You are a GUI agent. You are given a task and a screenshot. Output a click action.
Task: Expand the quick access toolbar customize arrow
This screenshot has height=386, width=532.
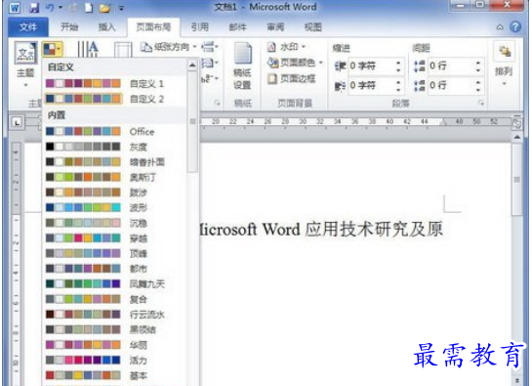(121, 8)
